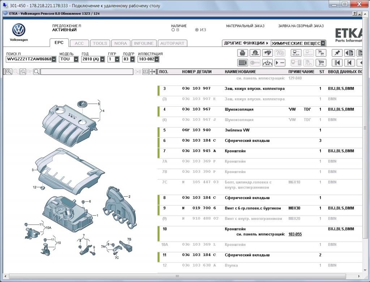Click callout 7B in the illustration
370x282 pixels.
click(129, 239)
